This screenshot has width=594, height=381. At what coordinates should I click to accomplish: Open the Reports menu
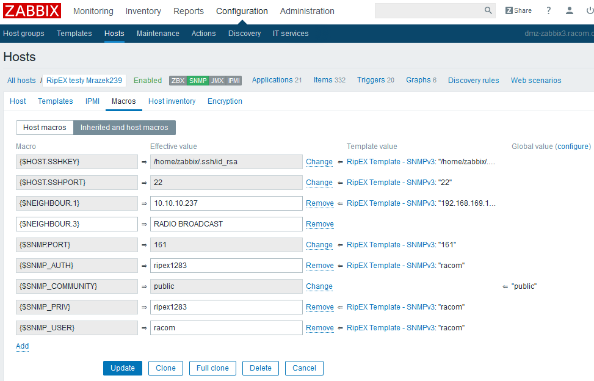tap(189, 11)
